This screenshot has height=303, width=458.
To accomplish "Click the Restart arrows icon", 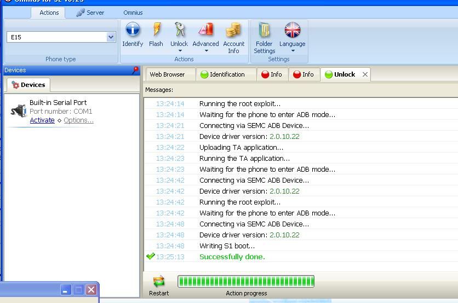I will pyautogui.click(x=159, y=281).
